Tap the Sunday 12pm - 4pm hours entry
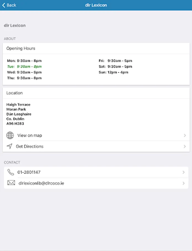This screenshot has height=251, width=192. pos(113,73)
